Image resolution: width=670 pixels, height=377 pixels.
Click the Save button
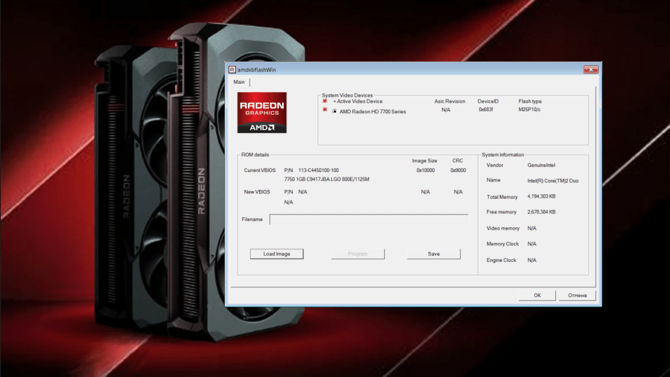coord(434,254)
